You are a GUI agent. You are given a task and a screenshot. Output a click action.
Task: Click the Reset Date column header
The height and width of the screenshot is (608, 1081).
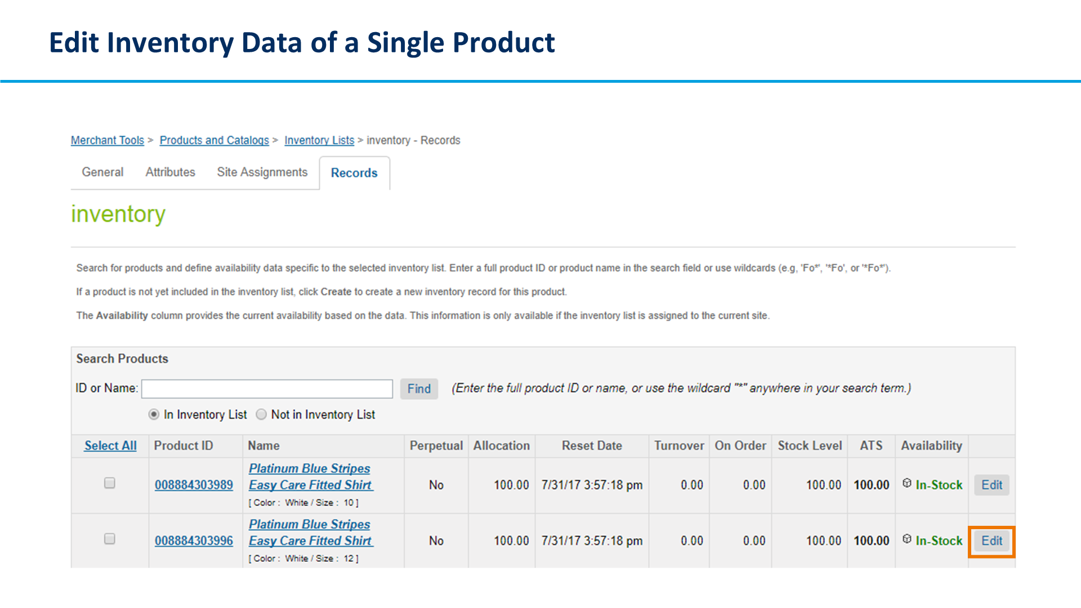coord(592,446)
